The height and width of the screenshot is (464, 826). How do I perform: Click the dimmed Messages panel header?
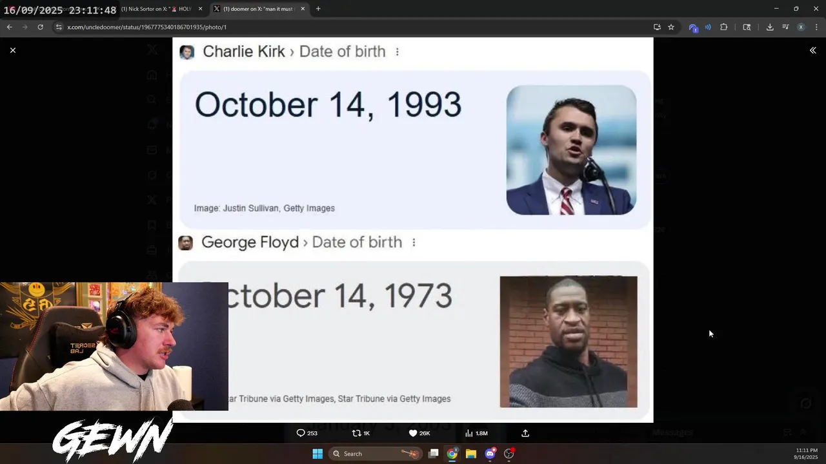click(x=672, y=432)
